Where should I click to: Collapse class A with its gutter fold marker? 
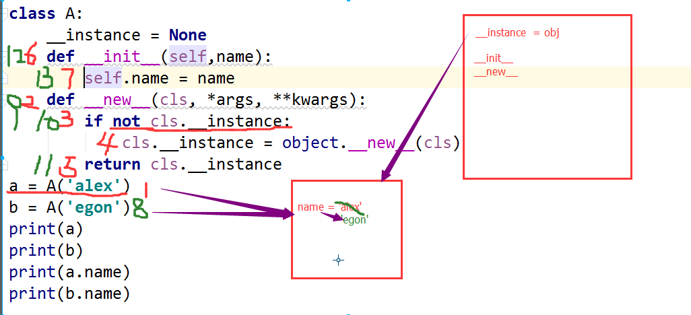[x=3, y=14]
